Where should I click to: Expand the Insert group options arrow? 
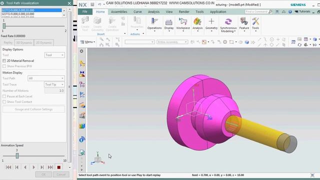125,34
